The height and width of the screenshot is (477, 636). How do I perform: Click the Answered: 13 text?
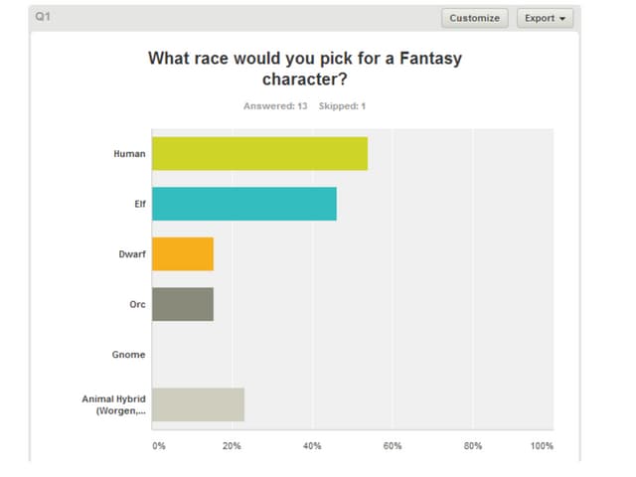pyautogui.click(x=275, y=106)
